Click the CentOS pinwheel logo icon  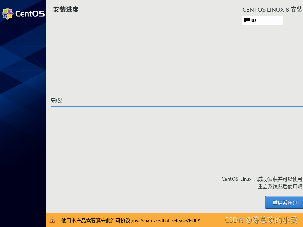(x=8, y=14)
